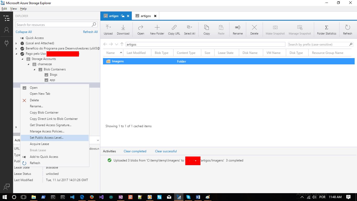
Task: Collapse the Storage Accounts node
Action: click(22, 59)
